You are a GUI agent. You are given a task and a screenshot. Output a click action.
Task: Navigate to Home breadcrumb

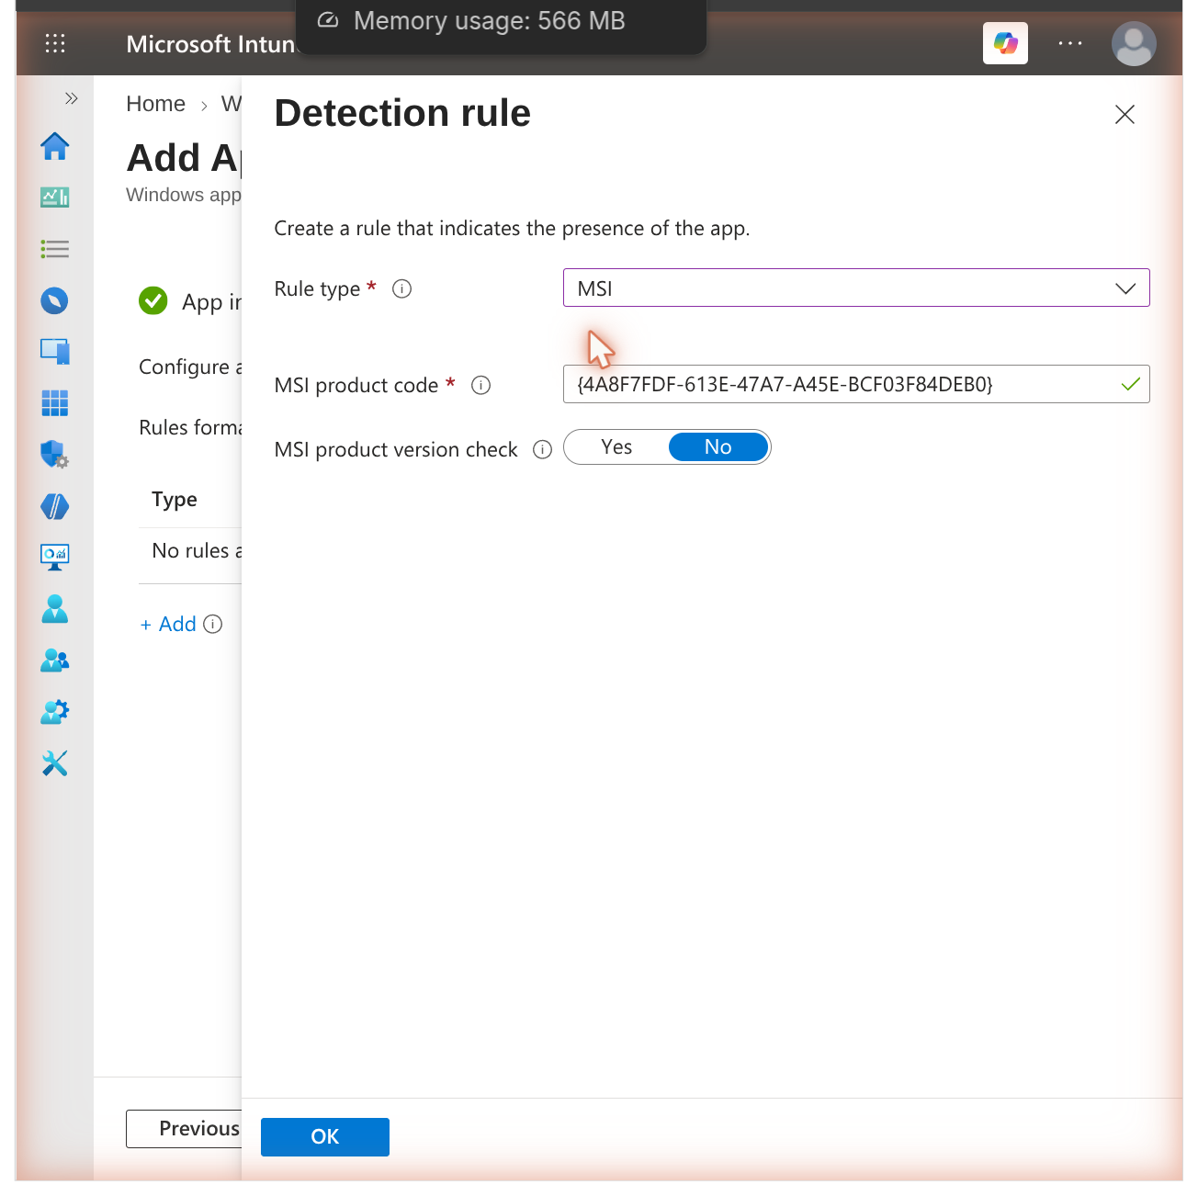tap(155, 104)
